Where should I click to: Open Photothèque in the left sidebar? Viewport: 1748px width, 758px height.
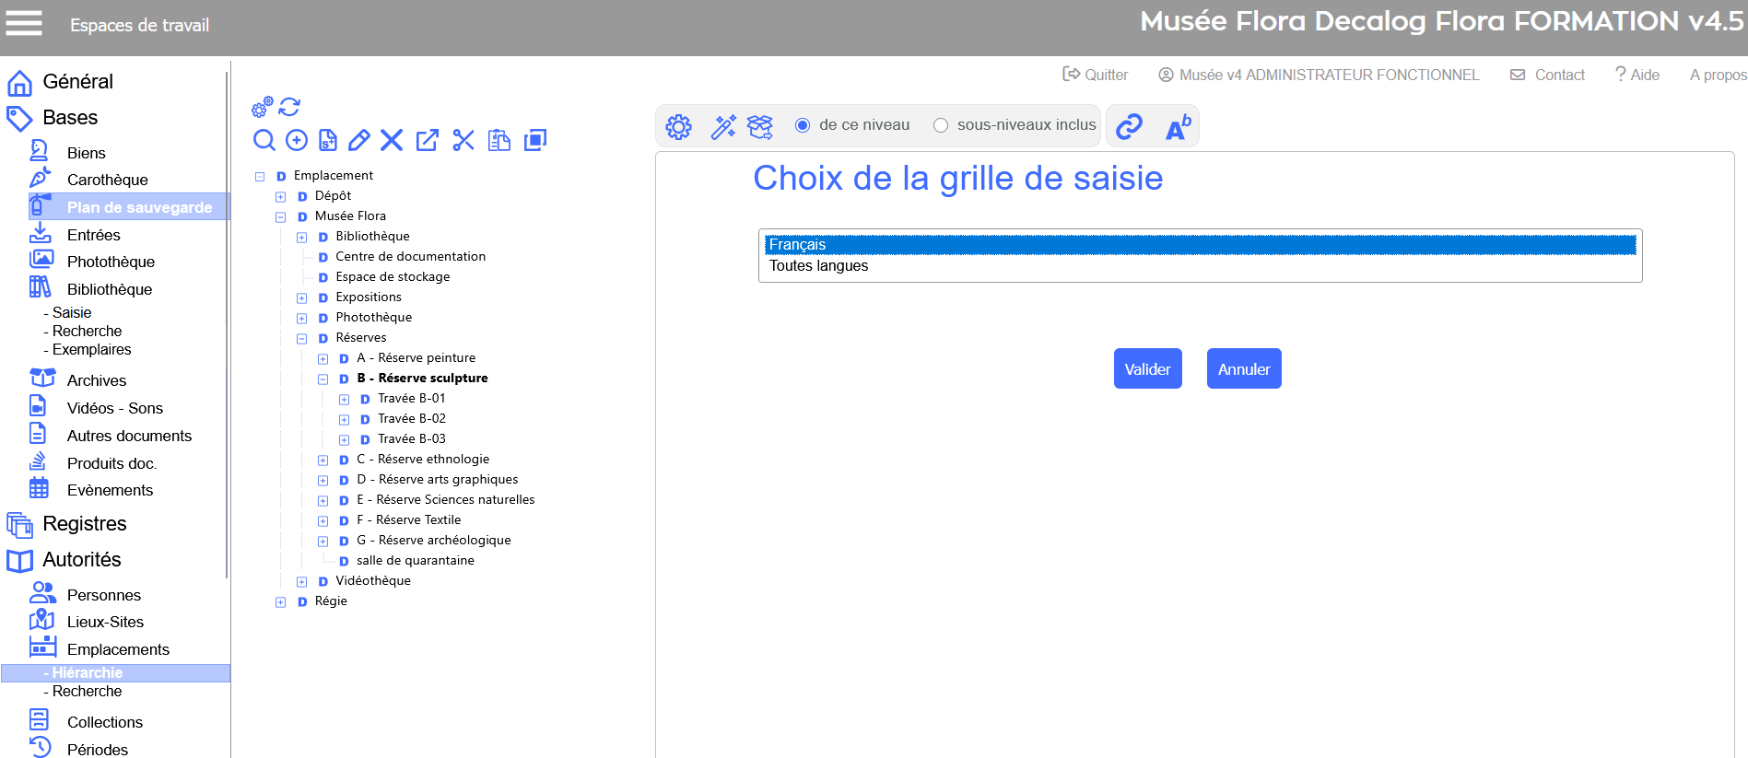coord(111,262)
